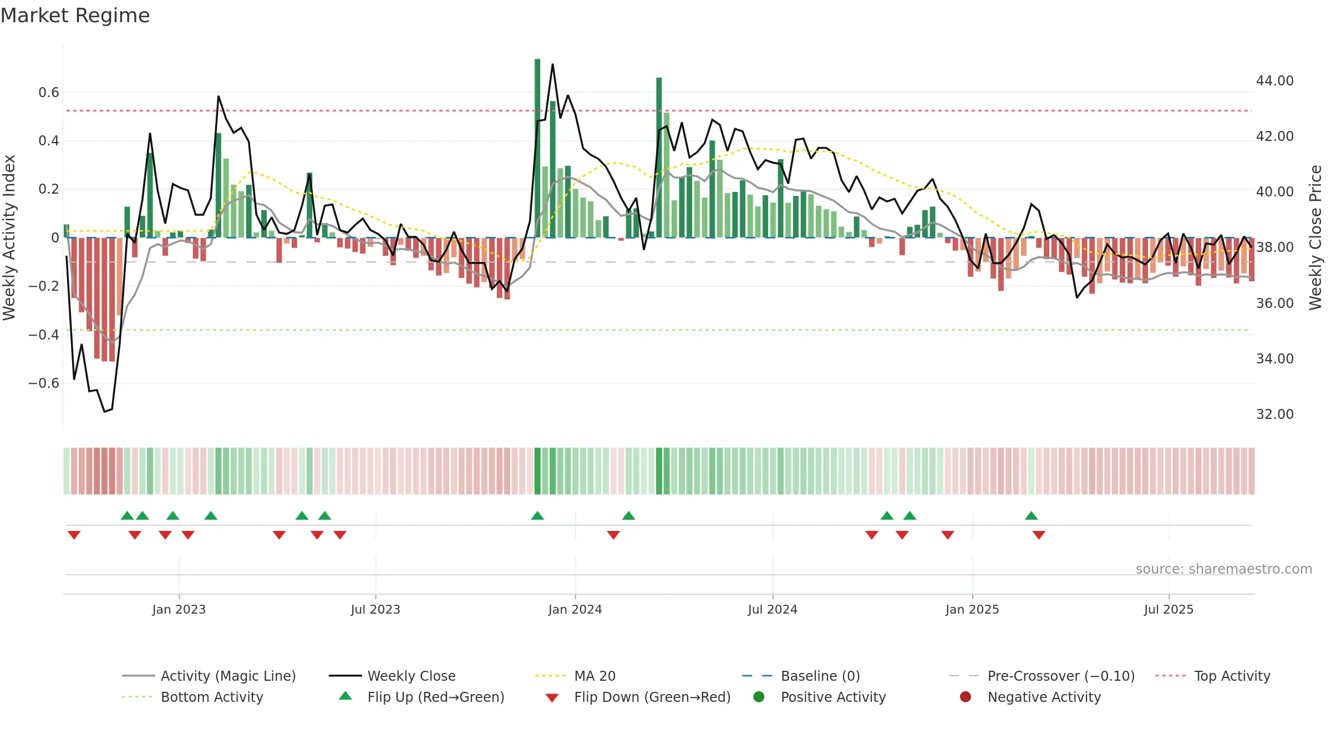
Task: Click the Flip Down (Green→Red) legend label
Action: tap(652, 697)
